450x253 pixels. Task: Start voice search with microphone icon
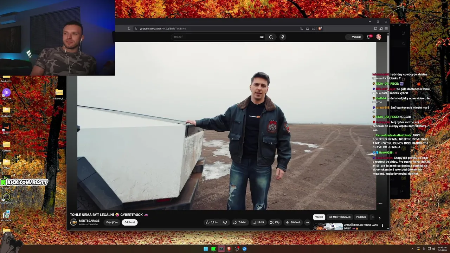(283, 37)
